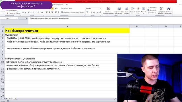The width and height of the screenshot is (182, 102).
Task: Click the Очистить eraser icon
Action: (x=148, y=13)
